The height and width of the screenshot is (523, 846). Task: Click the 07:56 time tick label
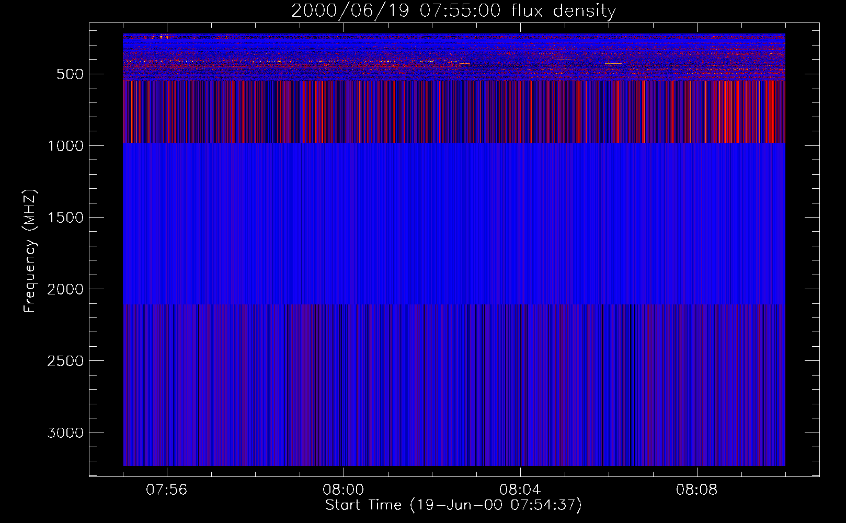167,490
